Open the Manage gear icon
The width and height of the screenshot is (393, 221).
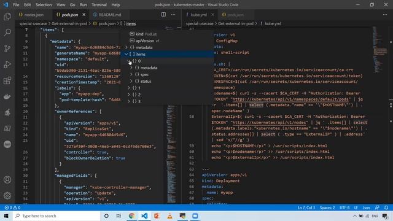coord(7,195)
